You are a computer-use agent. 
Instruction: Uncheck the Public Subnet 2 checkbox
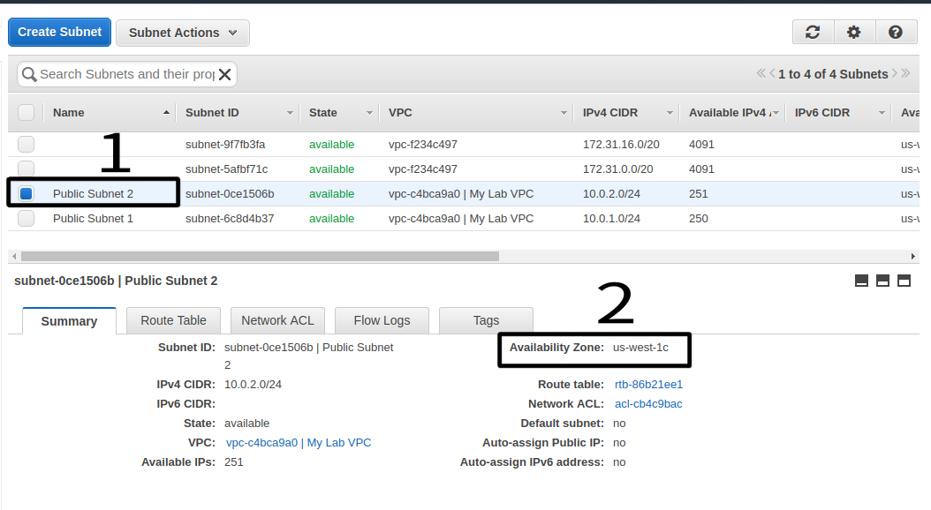[26, 194]
